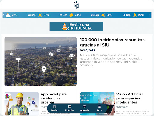Open the worker with helmet thumbnail
The height and width of the screenshot is (116, 154).
(22, 104)
